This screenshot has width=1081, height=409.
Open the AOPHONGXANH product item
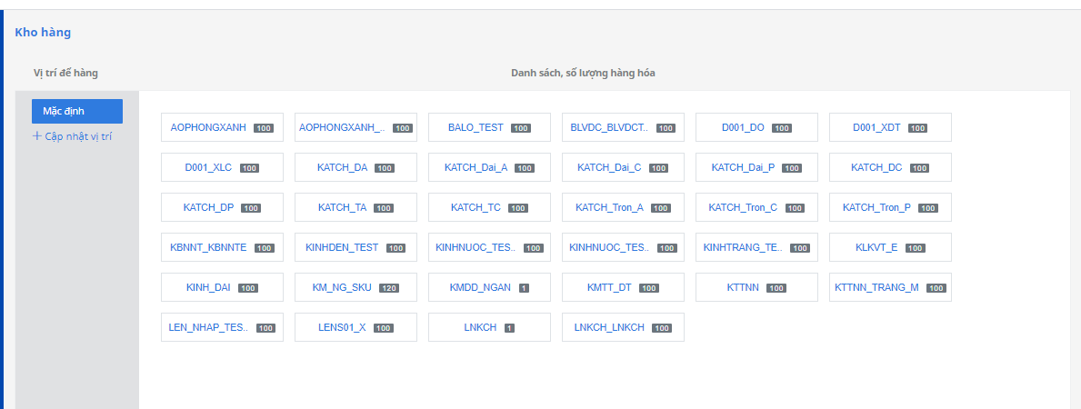pos(208,127)
